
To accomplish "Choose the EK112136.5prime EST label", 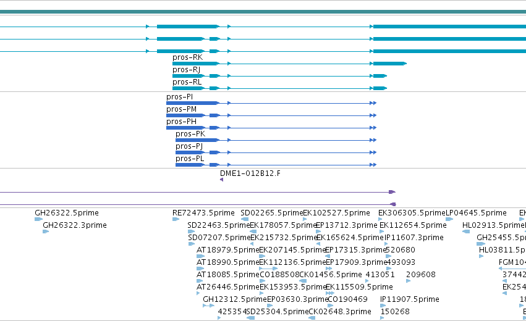I will point(292,262).
